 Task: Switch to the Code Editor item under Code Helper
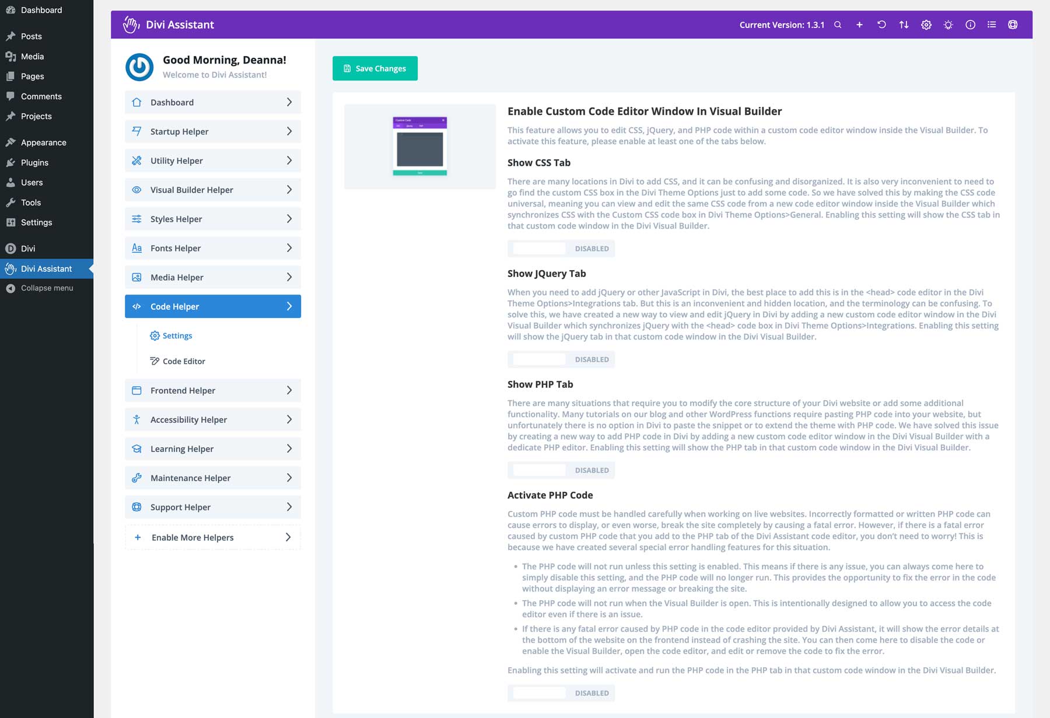tap(183, 361)
